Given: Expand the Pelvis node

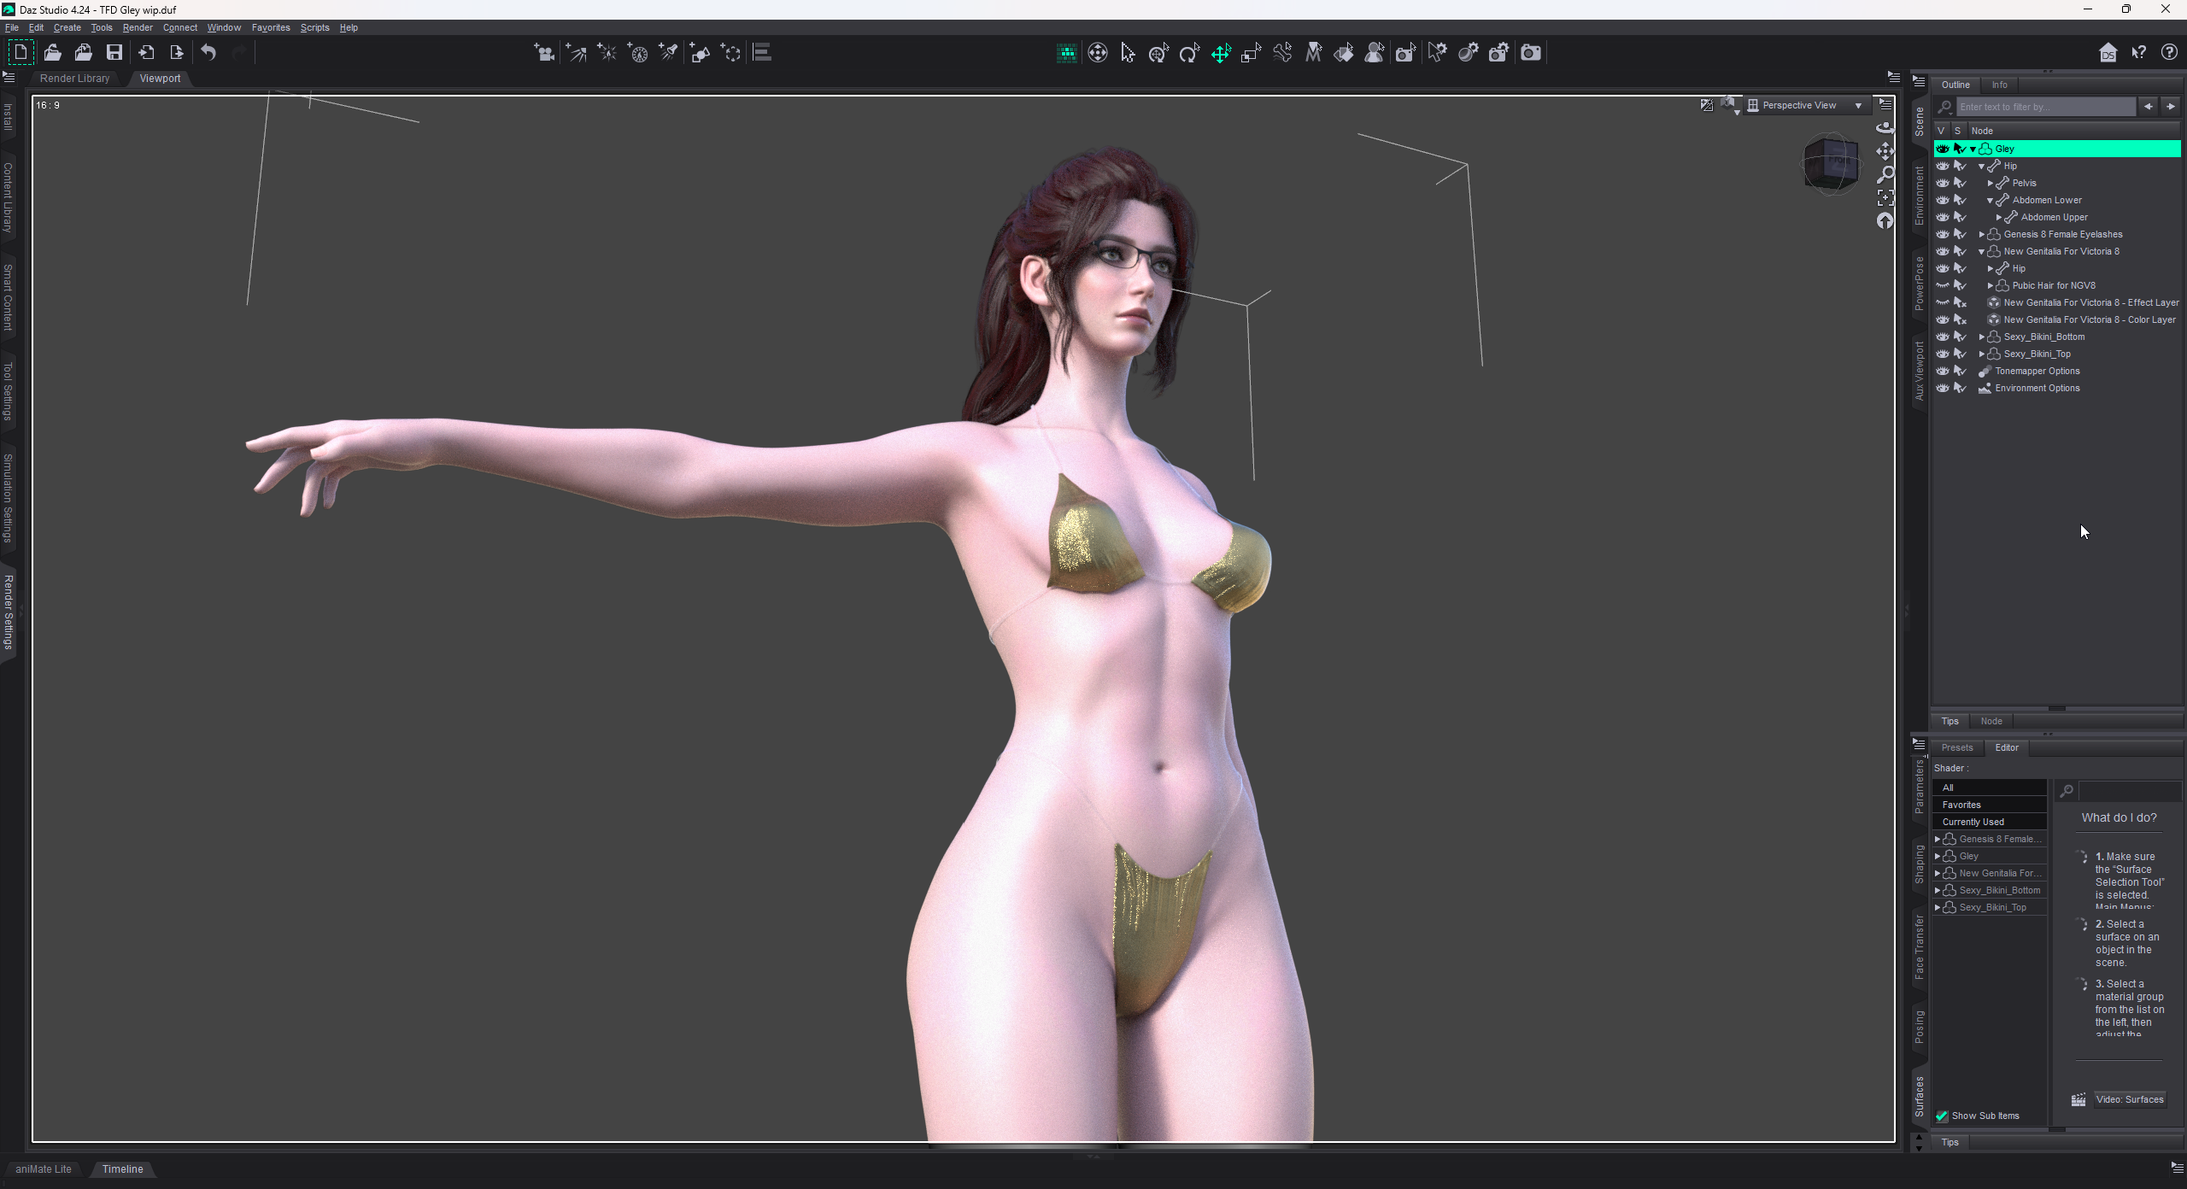Looking at the screenshot, I should point(1991,183).
